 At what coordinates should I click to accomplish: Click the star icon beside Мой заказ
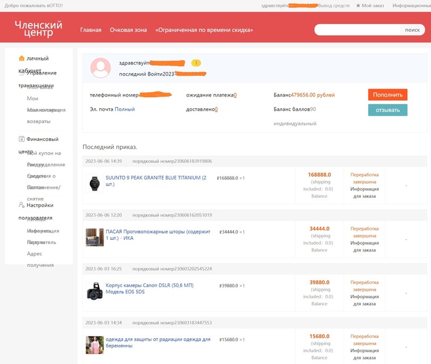click(358, 6)
